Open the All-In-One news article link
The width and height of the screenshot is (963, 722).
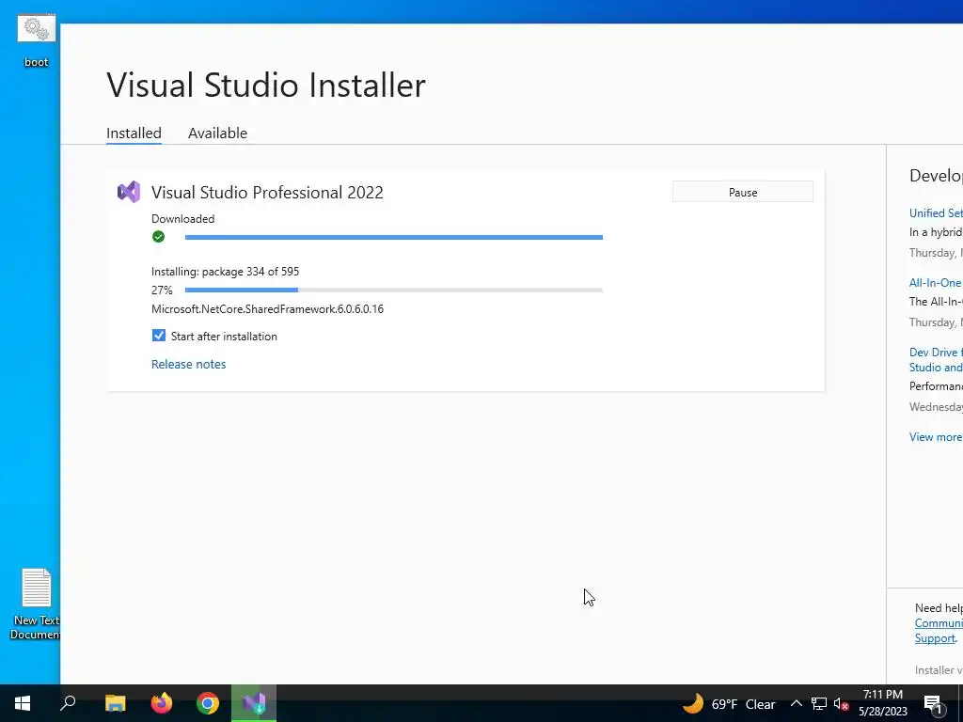coord(936,282)
